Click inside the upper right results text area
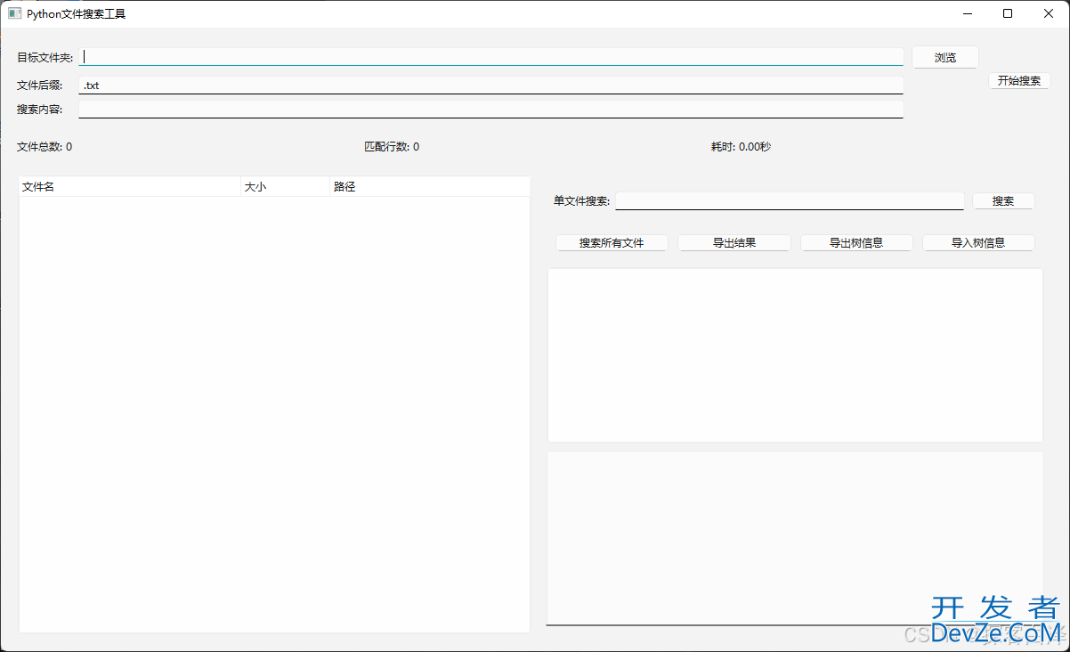The image size is (1070, 652). [795, 355]
